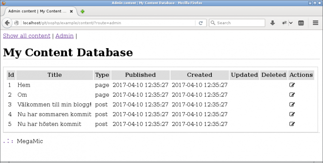The width and height of the screenshot is (323, 163).
Task: Click the title 'Om'
Action: coord(22,95)
